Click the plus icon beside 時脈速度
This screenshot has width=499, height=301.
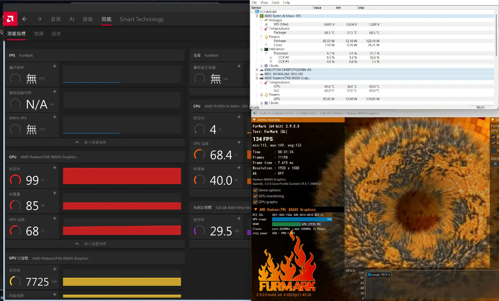pyautogui.click(x=55, y=294)
